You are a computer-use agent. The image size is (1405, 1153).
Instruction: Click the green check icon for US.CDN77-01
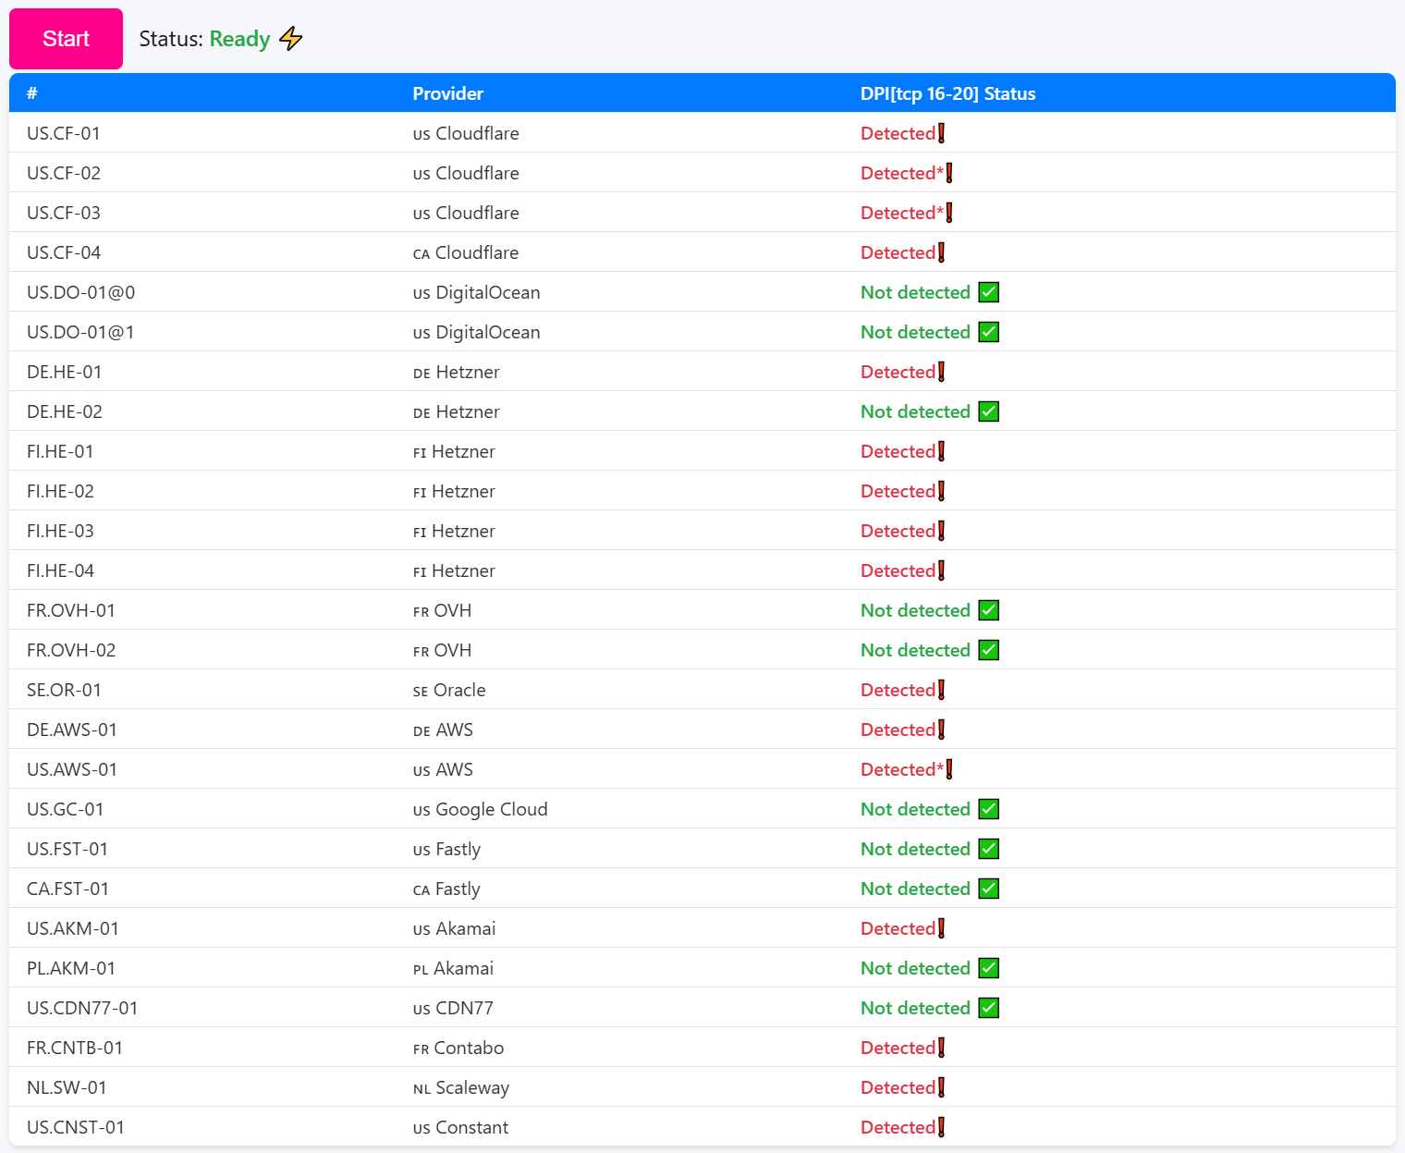pyautogui.click(x=988, y=1008)
